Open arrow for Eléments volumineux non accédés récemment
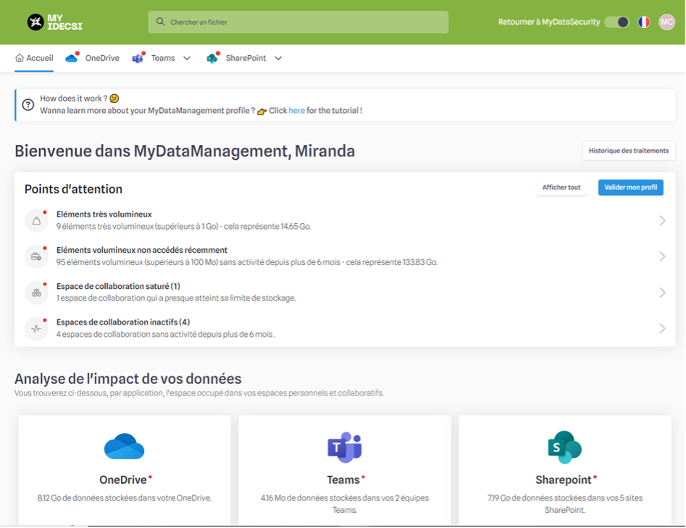Image resolution: width=686 pixels, height=528 pixels. (x=662, y=256)
